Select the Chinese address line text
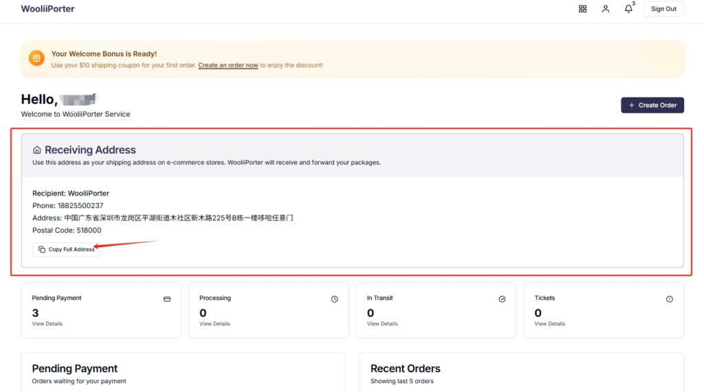 coord(178,218)
